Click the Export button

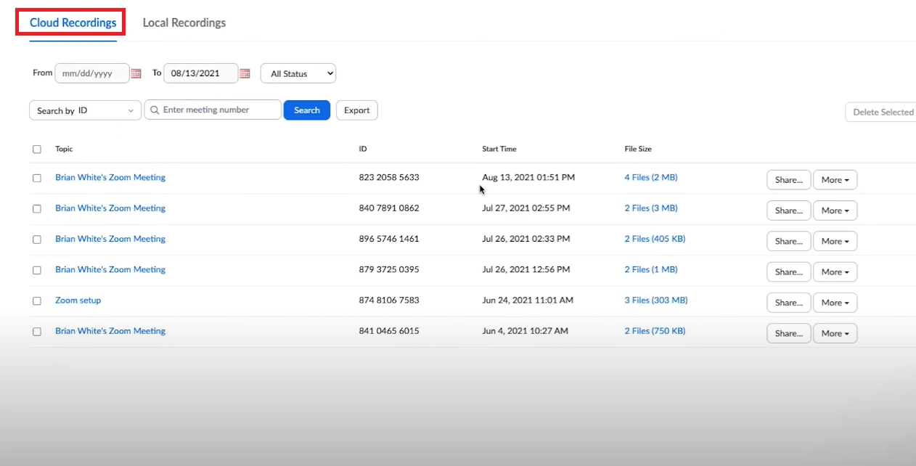click(x=356, y=110)
